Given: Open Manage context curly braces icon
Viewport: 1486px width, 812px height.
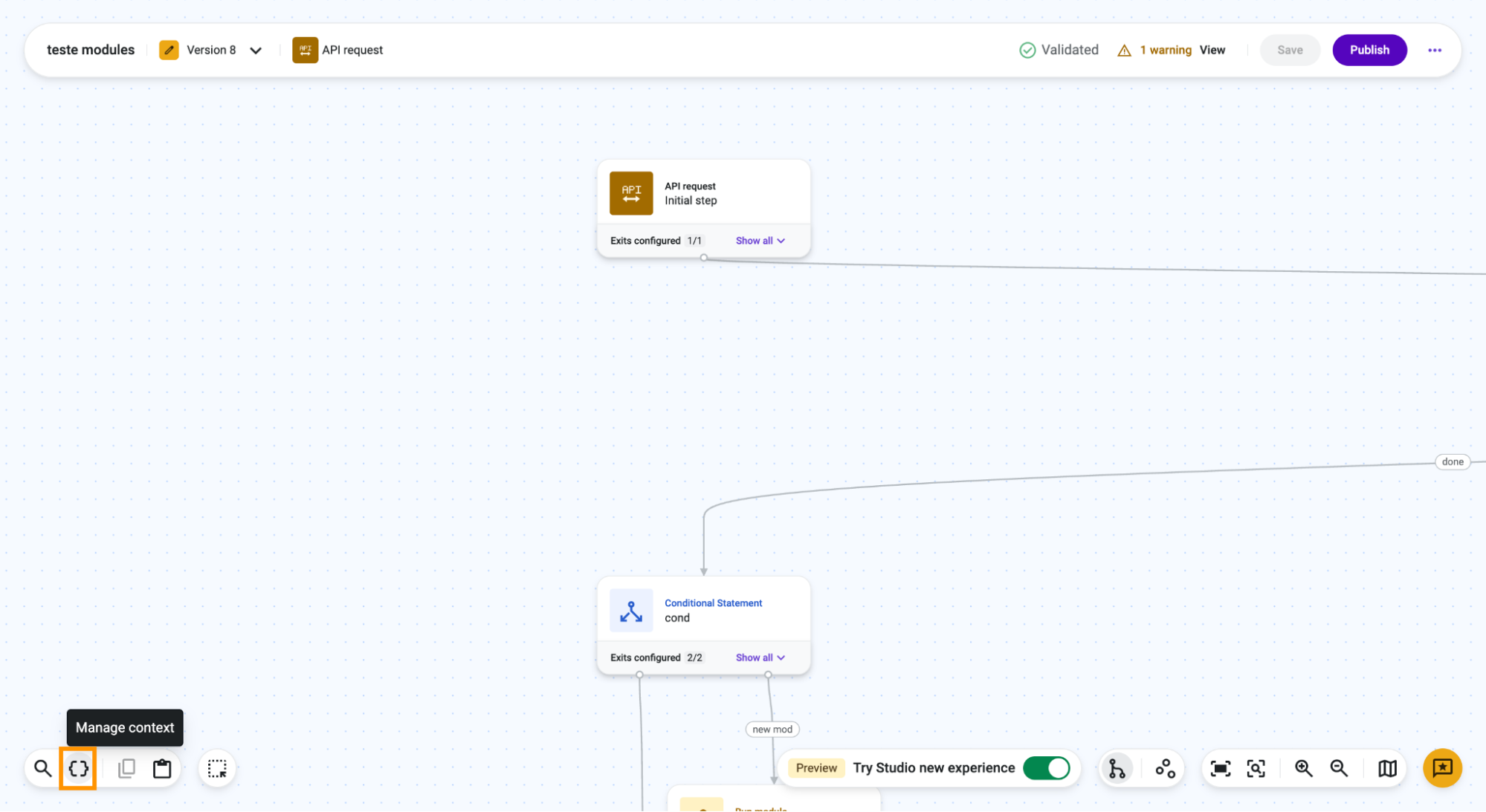Looking at the screenshot, I should click(78, 768).
